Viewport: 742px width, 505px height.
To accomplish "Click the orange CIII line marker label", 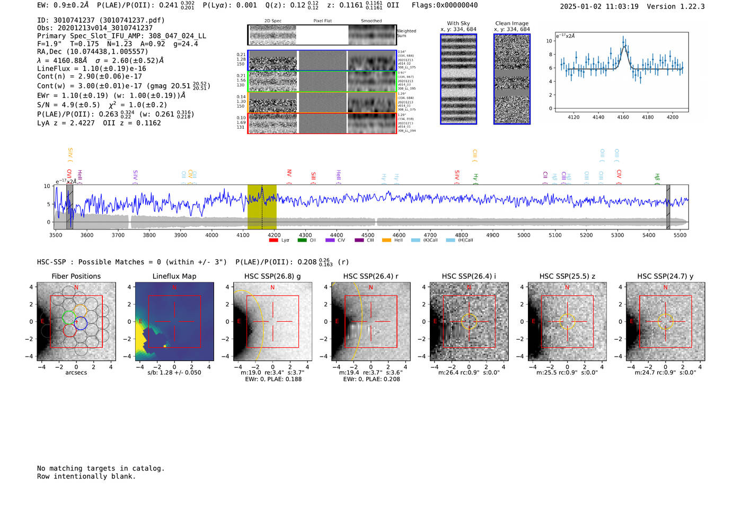I will 475,155.
